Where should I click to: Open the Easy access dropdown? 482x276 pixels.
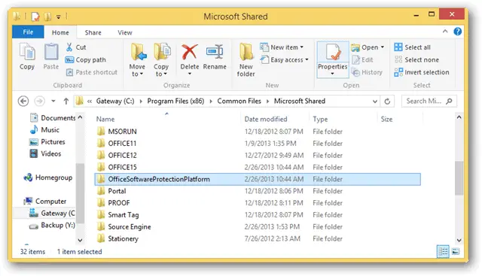285,60
